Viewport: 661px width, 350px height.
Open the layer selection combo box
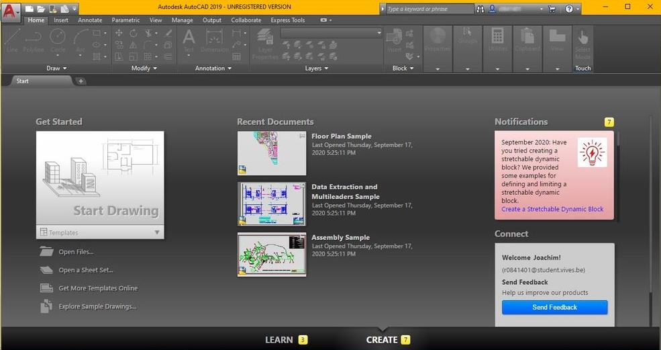coord(331,33)
